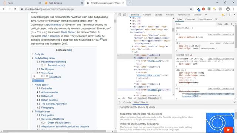237x133 pixels.
Task: Switch to the Console panel tab
Action: click(147, 15)
